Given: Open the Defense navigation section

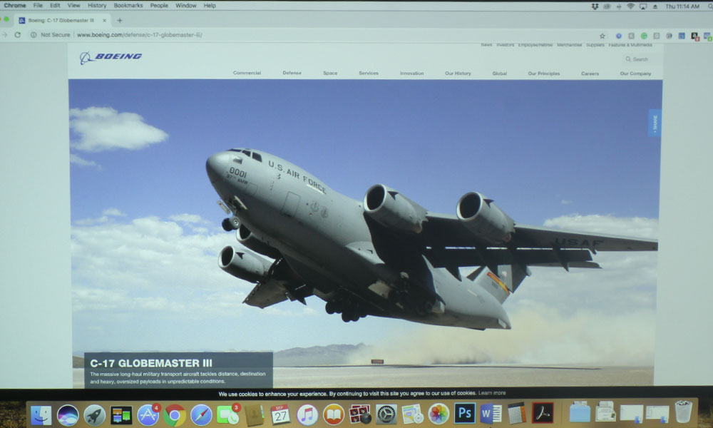Looking at the screenshot, I should (x=292, y=73).
